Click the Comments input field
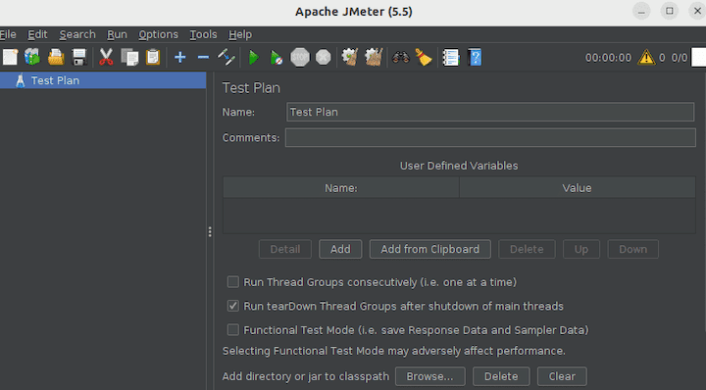 pos(490,137)
